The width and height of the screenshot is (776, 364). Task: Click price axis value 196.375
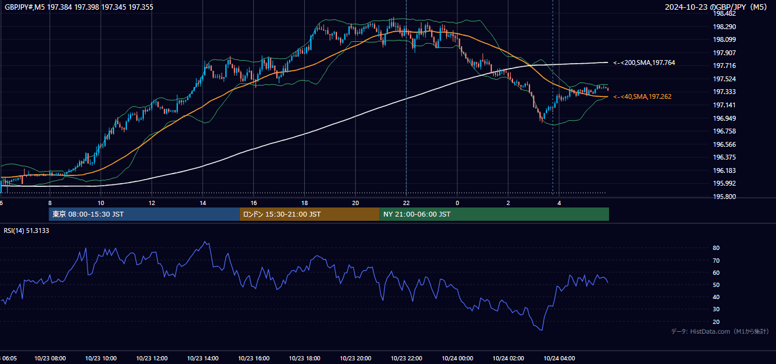click(724, 157)
